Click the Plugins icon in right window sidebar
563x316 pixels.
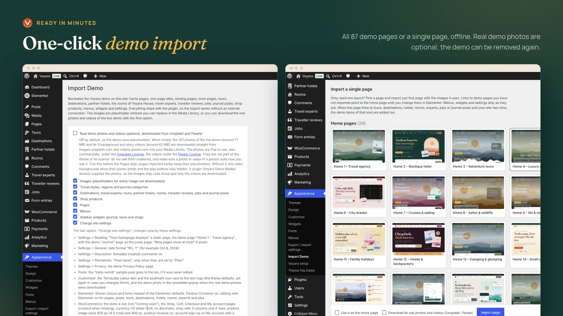pyautogui.click(x=290, y=280)
